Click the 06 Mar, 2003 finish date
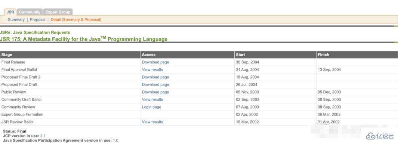This screenshot has height=144, width=398. (329, 114)
